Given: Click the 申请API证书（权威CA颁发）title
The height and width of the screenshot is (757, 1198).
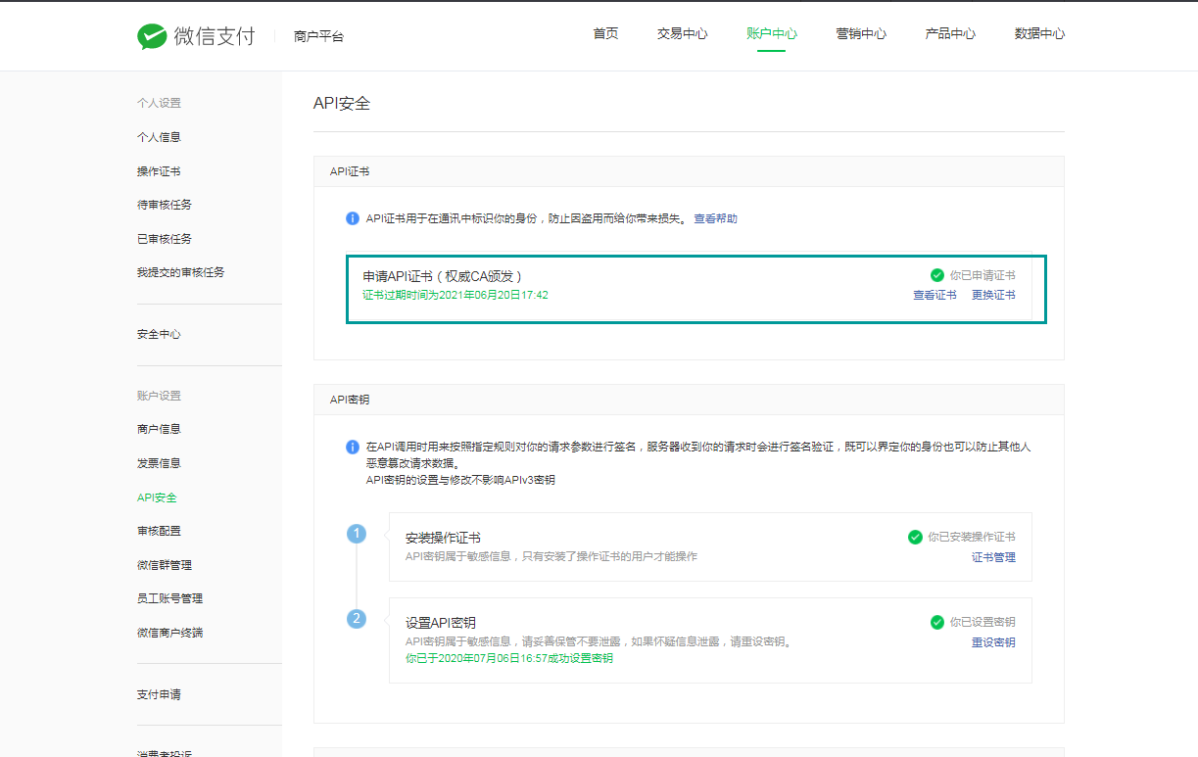Looking at the screenshot, I should click(x=443, y=276).
